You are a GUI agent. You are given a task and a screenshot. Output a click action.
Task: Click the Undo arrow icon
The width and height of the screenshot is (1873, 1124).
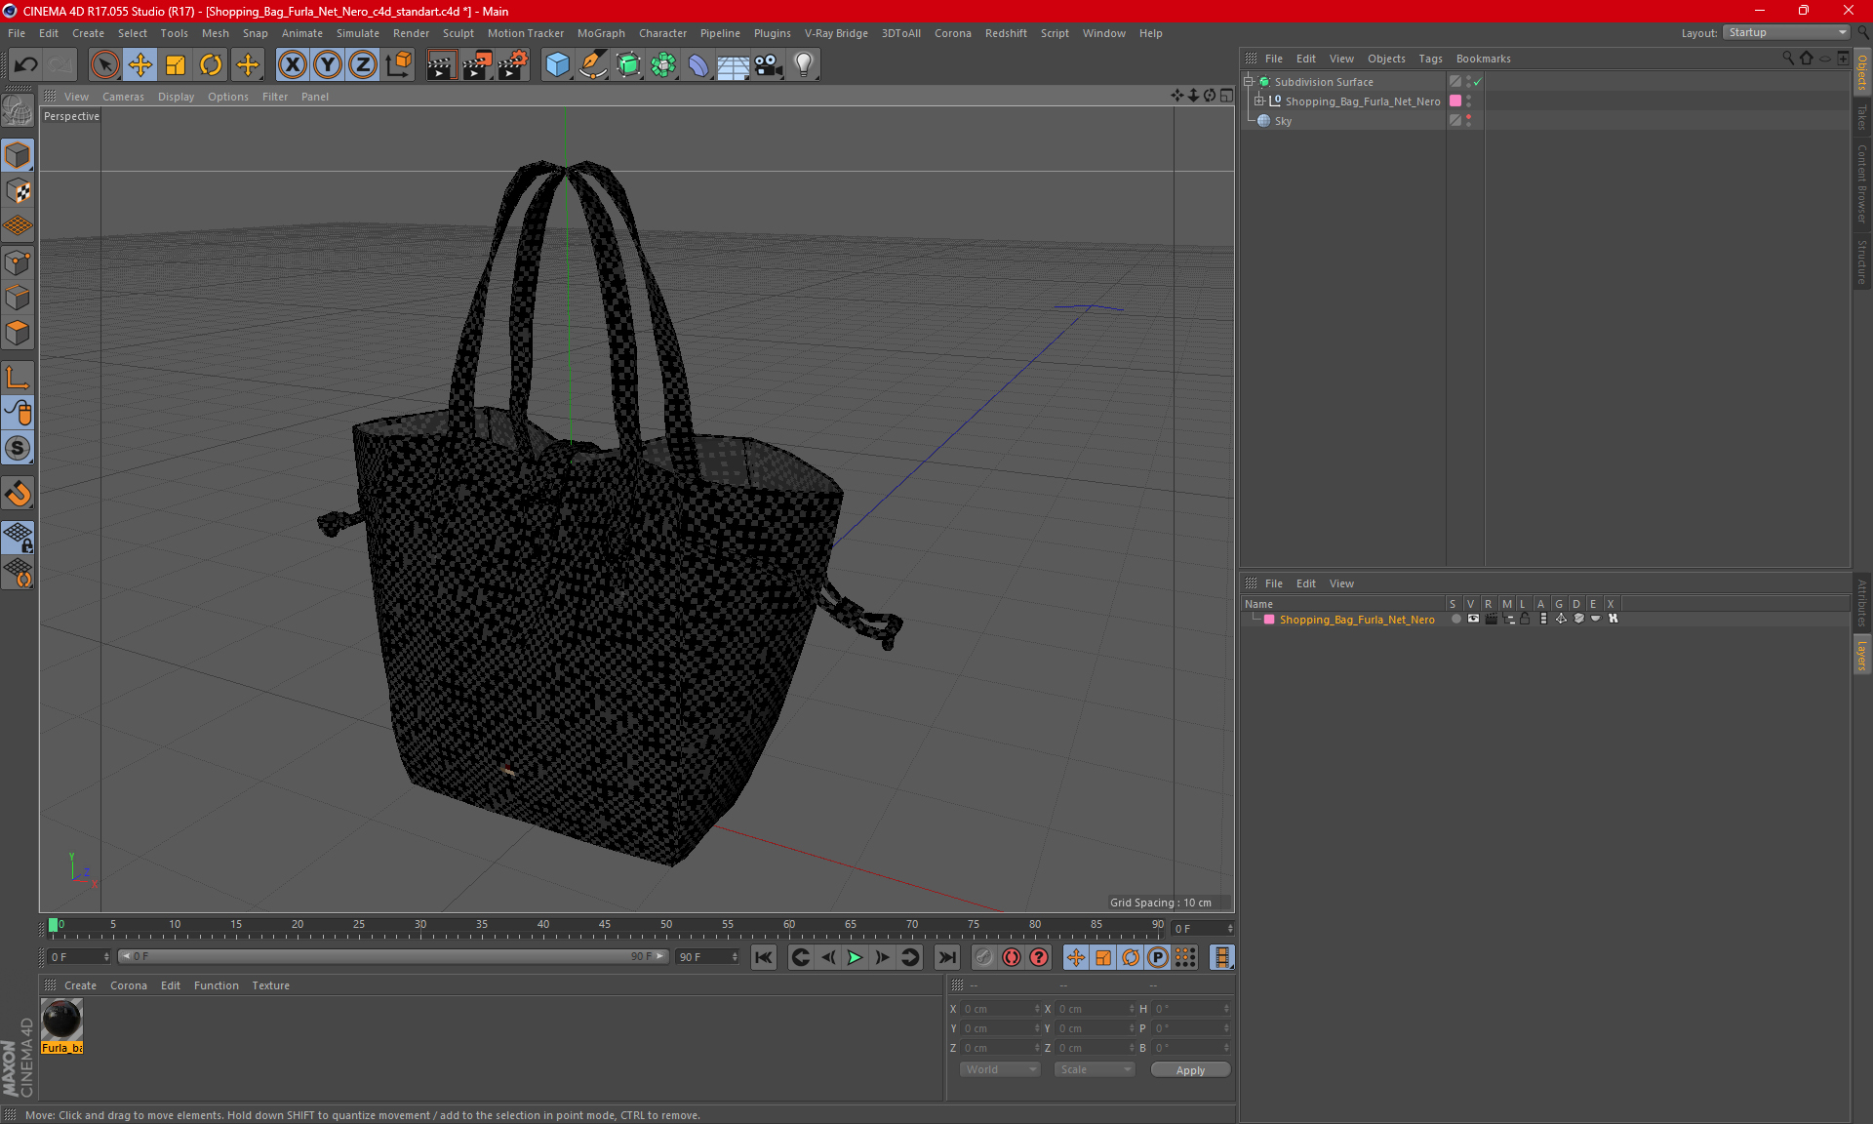[x=25, y=64]
